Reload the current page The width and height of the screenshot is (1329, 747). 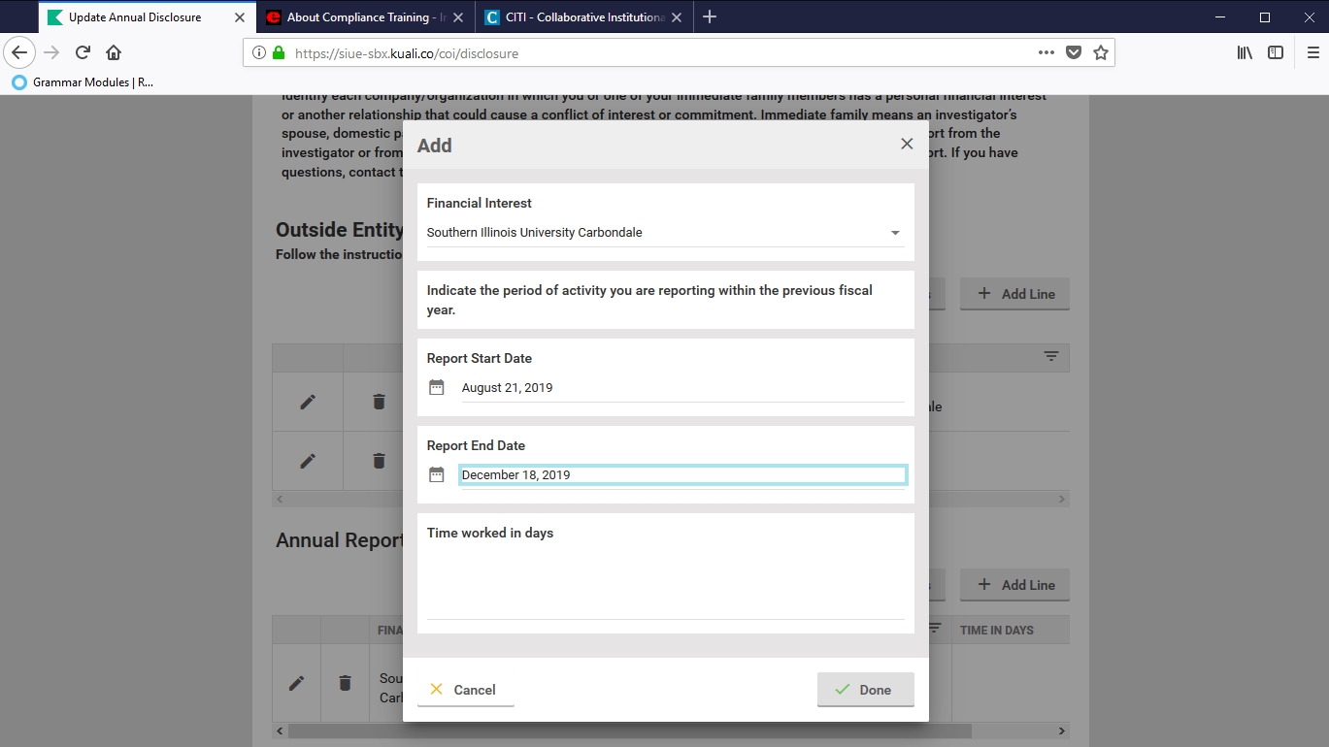click(x=83, y=52)
